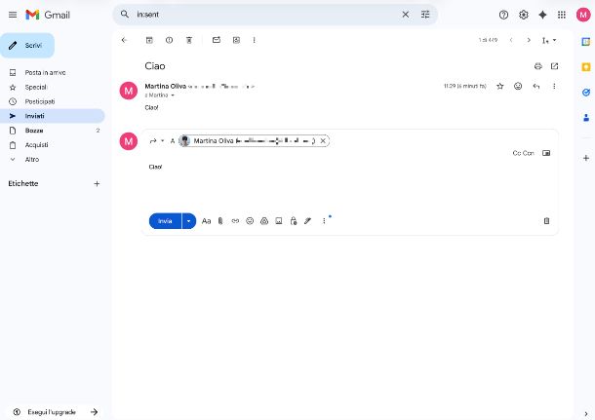Open Google Tasks side panel

pyautogui.click(x=586, y=93)
